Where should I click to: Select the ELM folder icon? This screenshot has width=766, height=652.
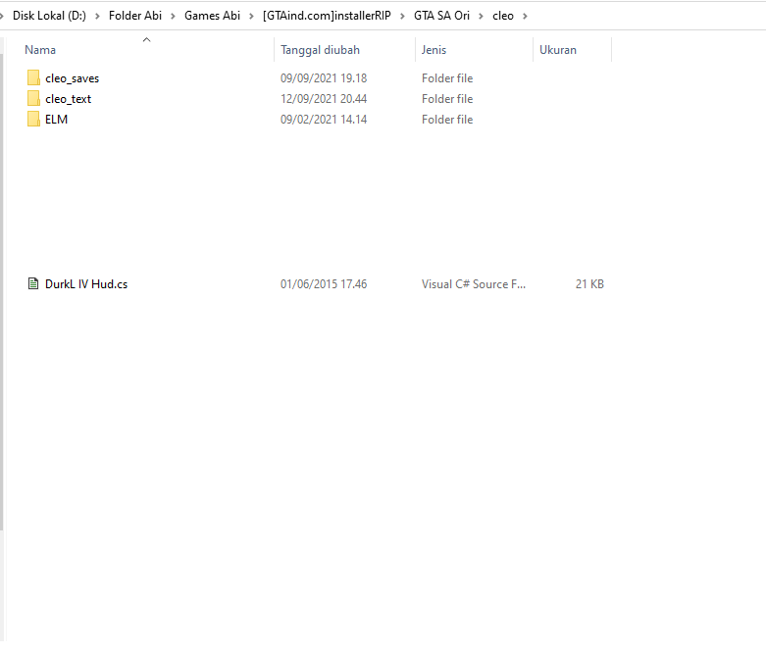(33, 120)
